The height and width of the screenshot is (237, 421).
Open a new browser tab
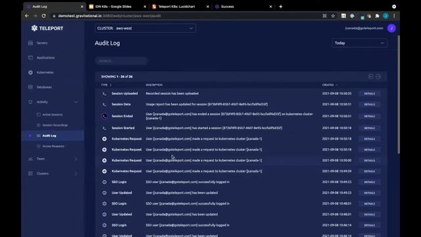[281, 7]
